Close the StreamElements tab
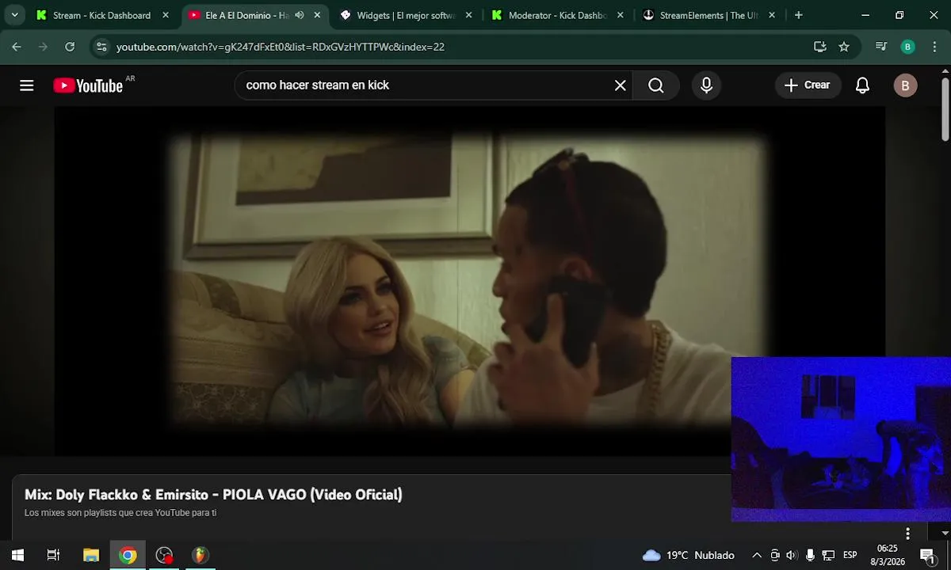 pos(771,15)
